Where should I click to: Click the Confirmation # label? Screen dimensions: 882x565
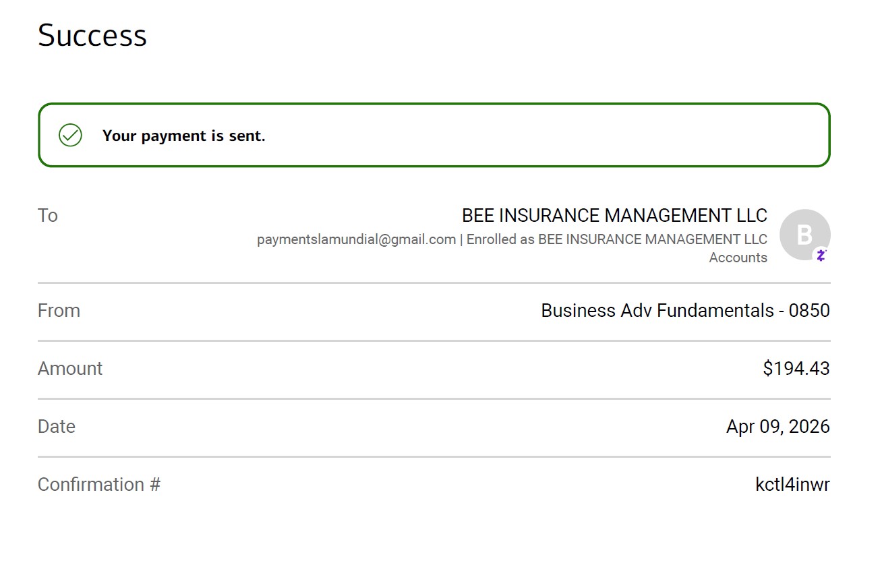coord(98,485)
